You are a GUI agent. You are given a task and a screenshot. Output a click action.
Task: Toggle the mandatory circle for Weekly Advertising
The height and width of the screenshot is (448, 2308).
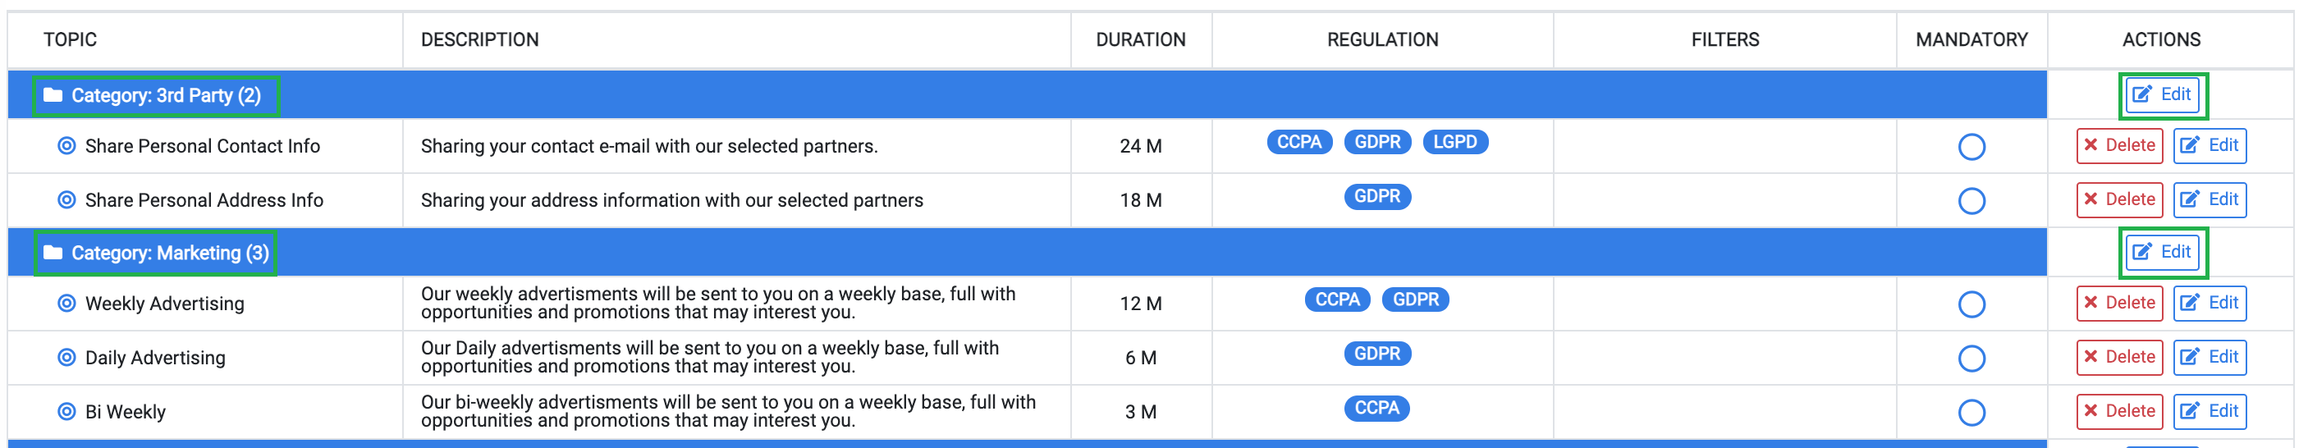tap(1971, 304)
